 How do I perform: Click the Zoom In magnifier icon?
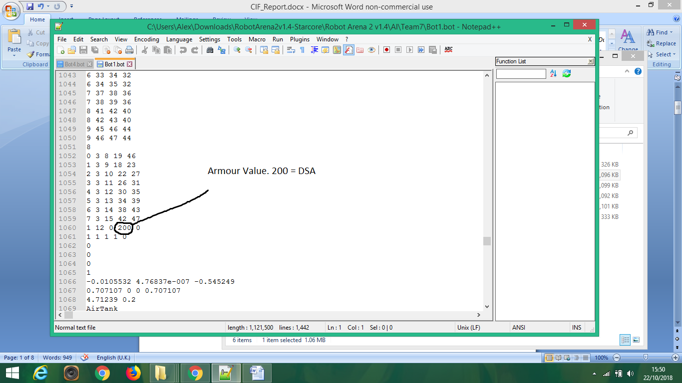pyautogui.click(x=237, y=50)
